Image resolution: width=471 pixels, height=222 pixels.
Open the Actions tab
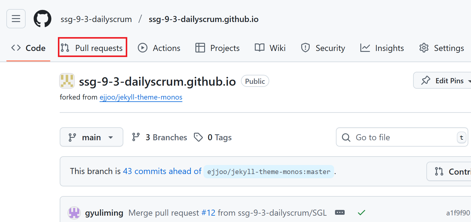pos(159,48)
